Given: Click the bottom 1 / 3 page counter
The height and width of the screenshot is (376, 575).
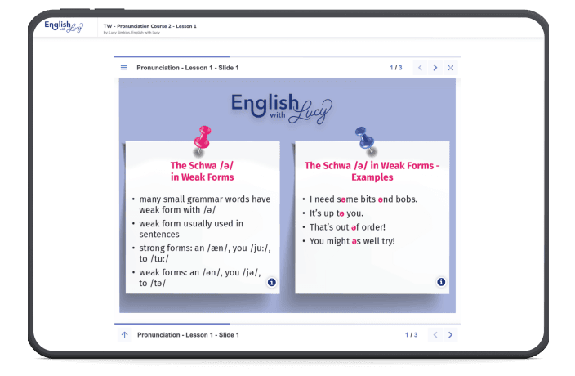Looking at the screenshot, I should point(411,335).
